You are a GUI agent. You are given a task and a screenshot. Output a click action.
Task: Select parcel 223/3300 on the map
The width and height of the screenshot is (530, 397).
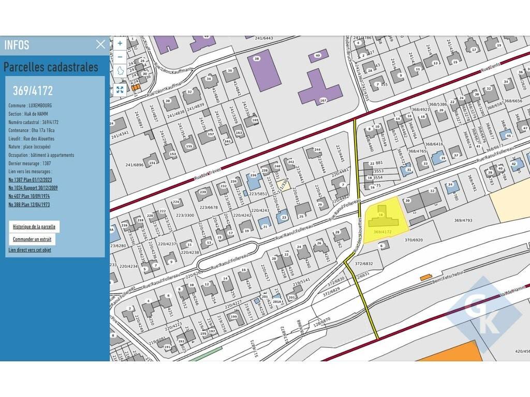click(184, 215)
